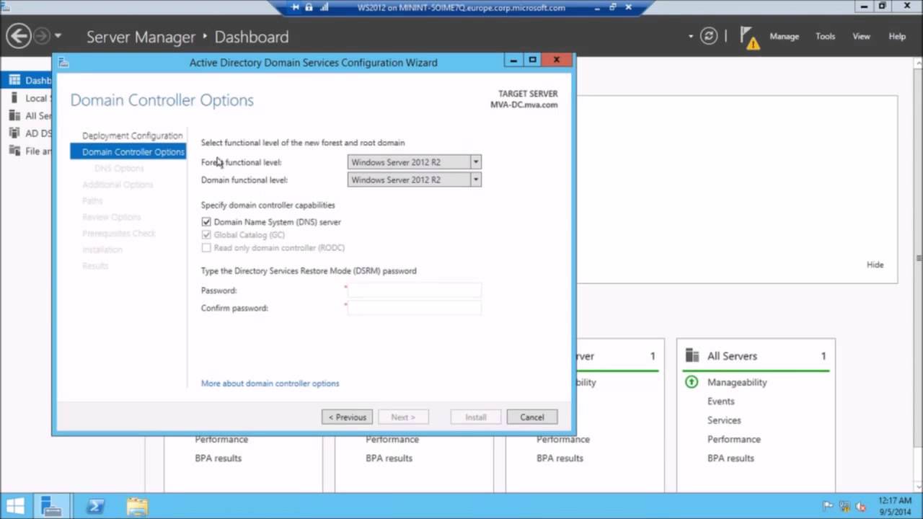Click the volume tray icon
Viewport: 923px width, 519px height.
[860, 506]
